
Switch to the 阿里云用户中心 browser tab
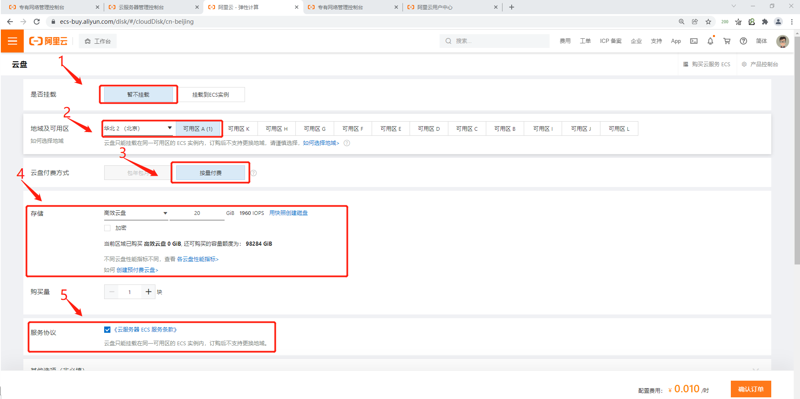452,7
